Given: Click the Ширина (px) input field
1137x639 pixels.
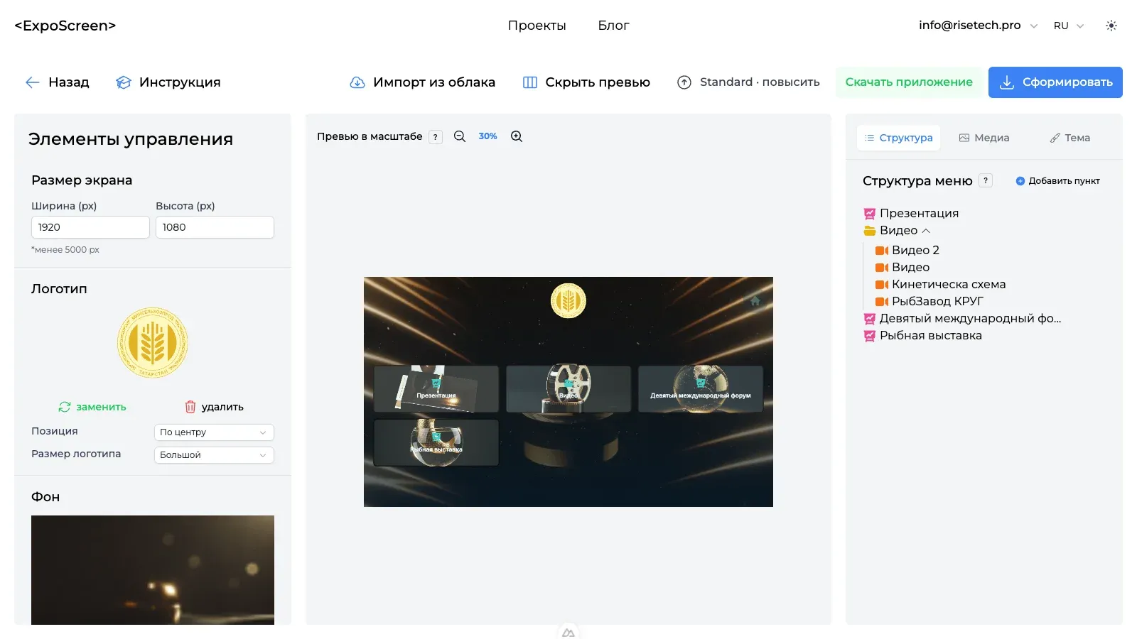Looking at the screenshot, I should point(90,227).
